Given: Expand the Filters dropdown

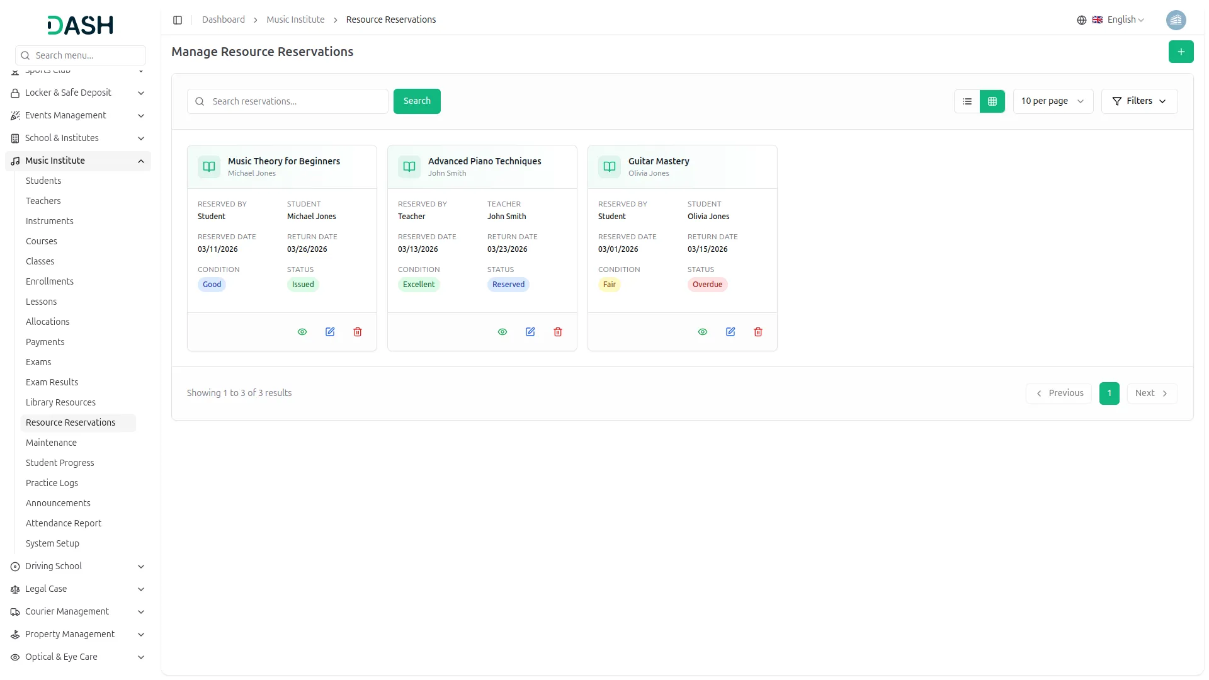Looking at the screenshot, I should pos(1138,101).
